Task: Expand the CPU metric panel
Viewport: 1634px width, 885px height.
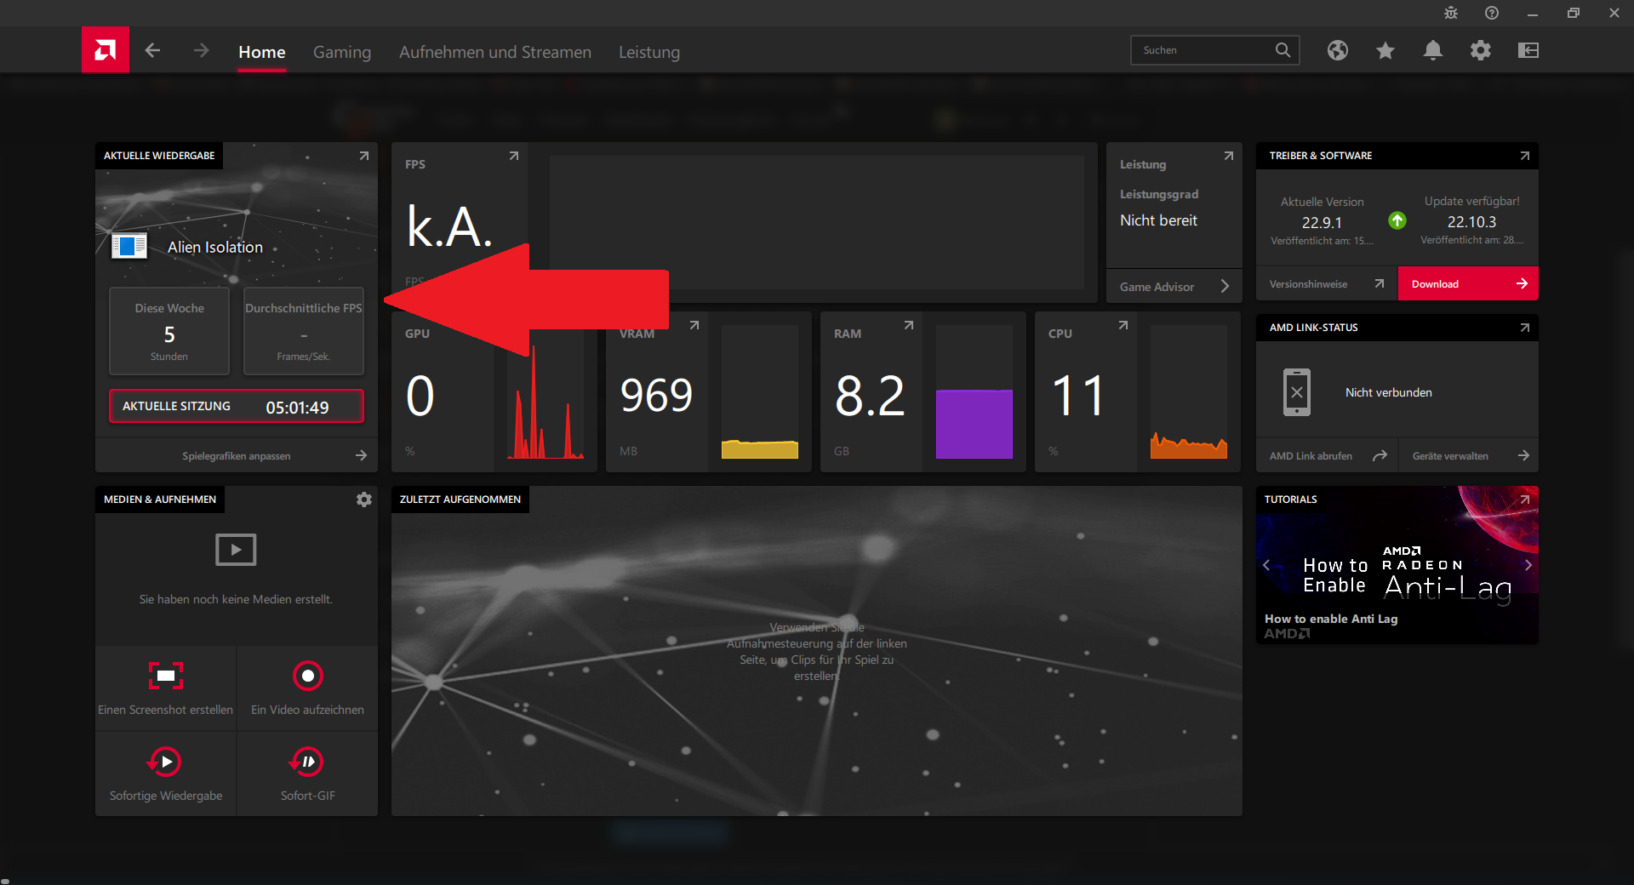Action: 1123,325
